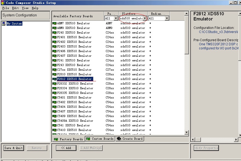Screen dimensions: 241x161
Task: Click the "ARM7" family cell
Action: pyautogui.click(x=109, y=23)
